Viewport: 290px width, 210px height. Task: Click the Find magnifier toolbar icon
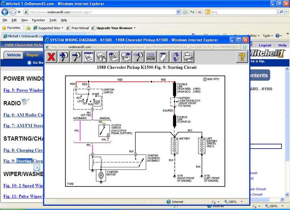[138, 57]
